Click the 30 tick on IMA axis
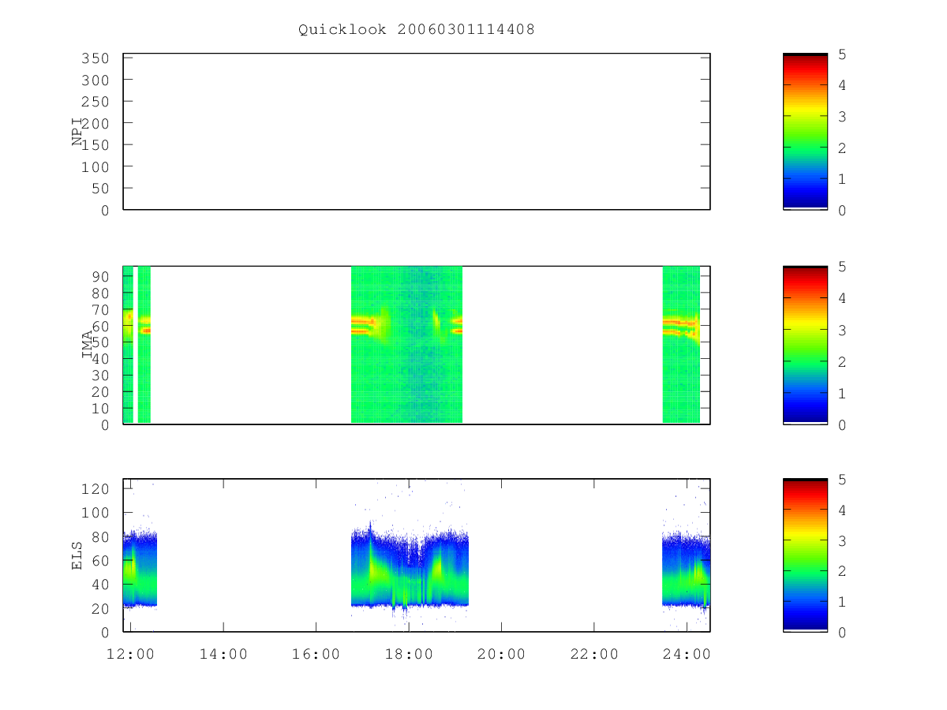Screen dimensions: 947x710 coord(101,376)
